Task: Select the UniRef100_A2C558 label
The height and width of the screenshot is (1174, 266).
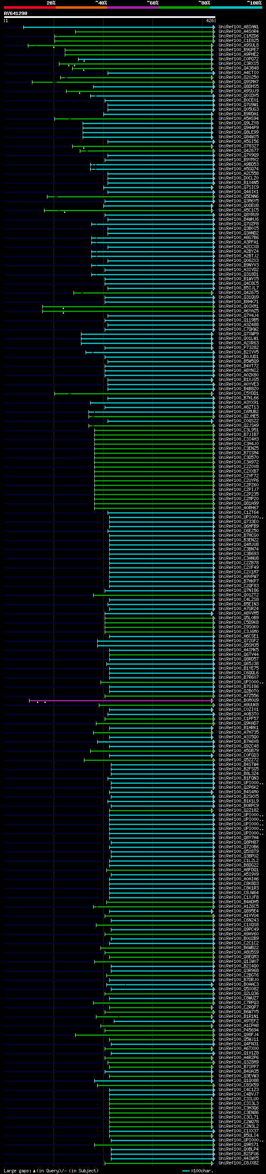Action: [239, 173]
